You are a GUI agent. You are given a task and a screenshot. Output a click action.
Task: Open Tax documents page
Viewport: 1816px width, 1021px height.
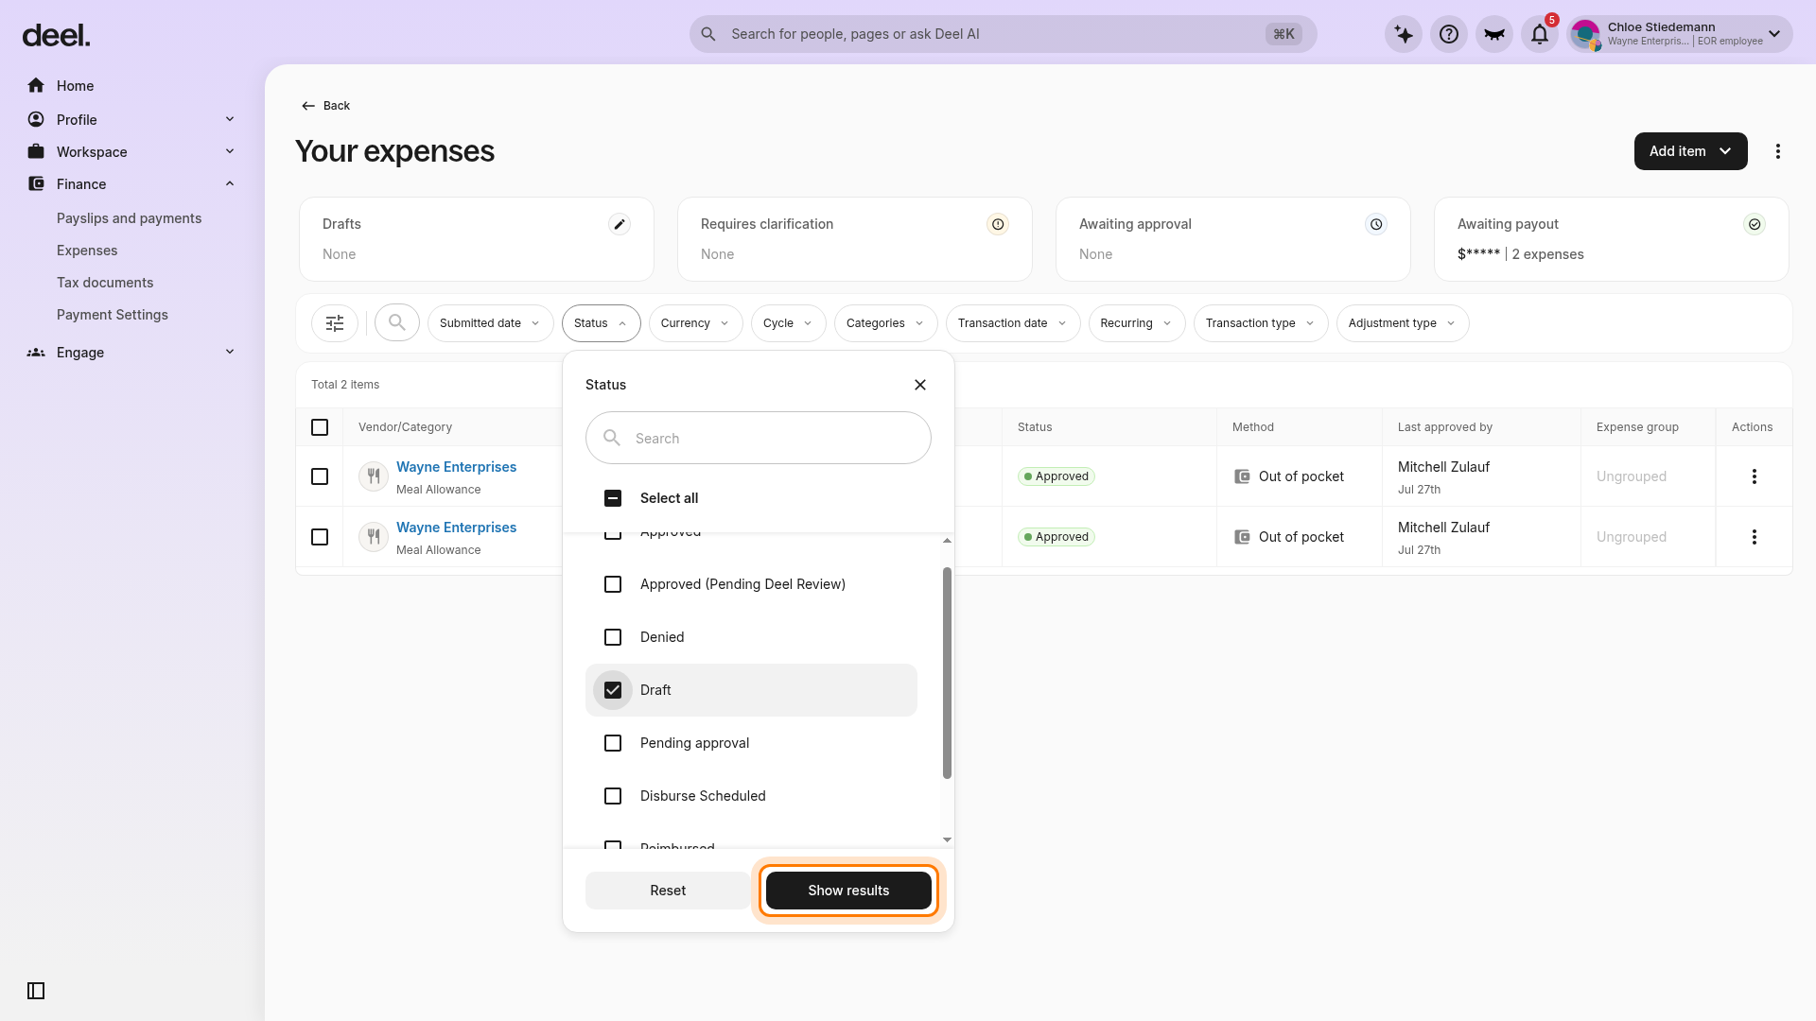click(x=105, y=283)
